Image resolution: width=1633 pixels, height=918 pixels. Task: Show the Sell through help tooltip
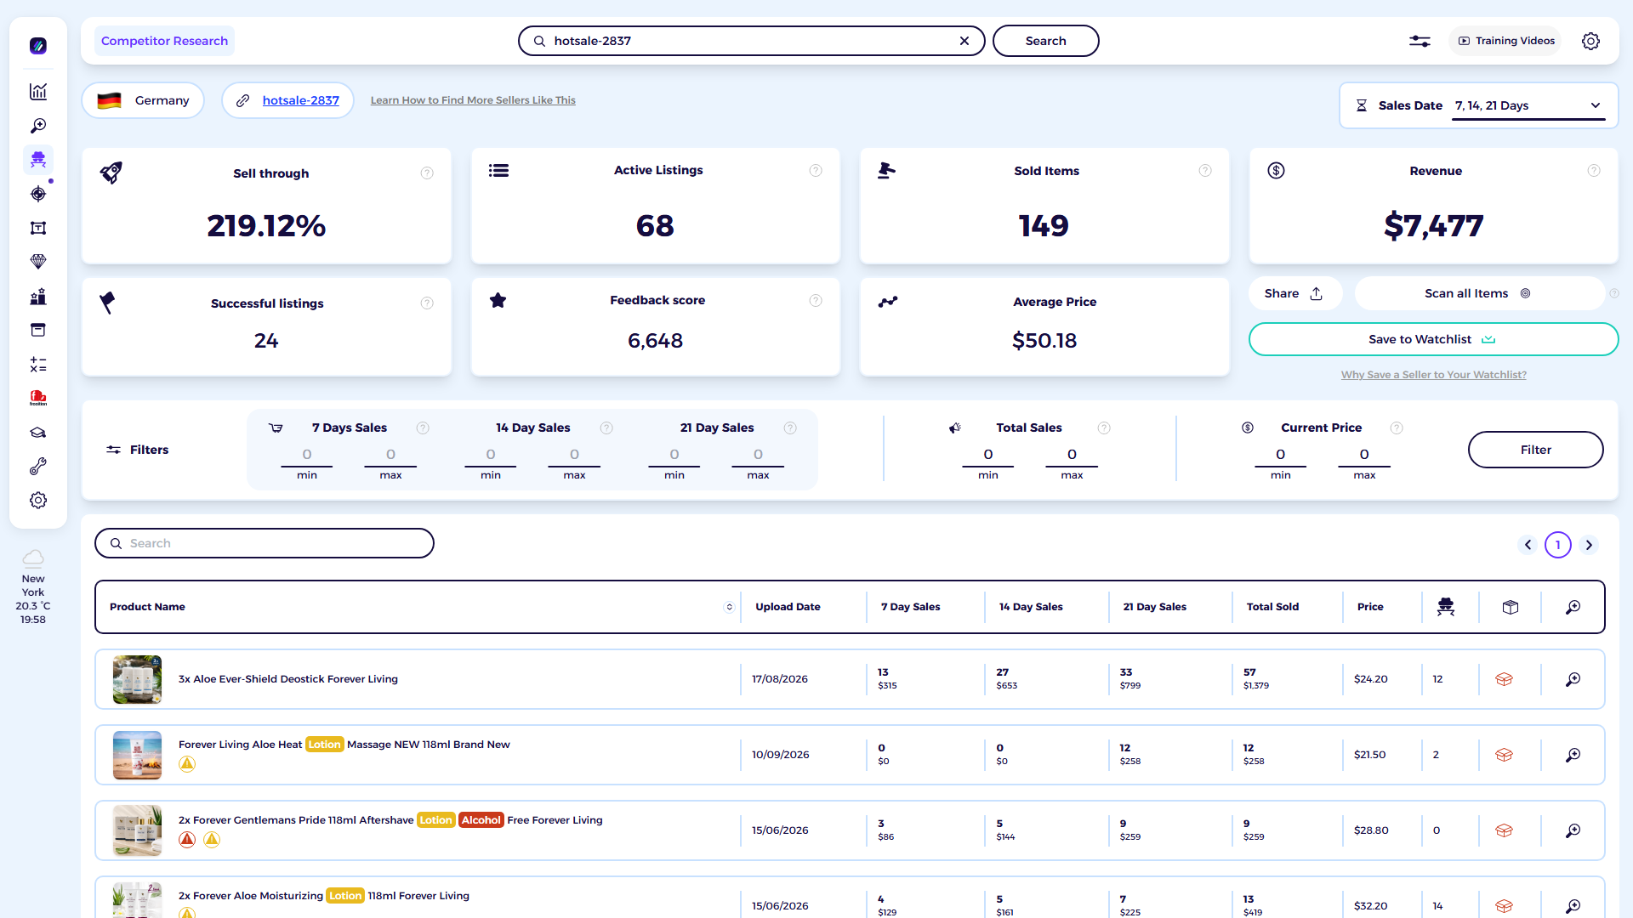tap(427, 173)
